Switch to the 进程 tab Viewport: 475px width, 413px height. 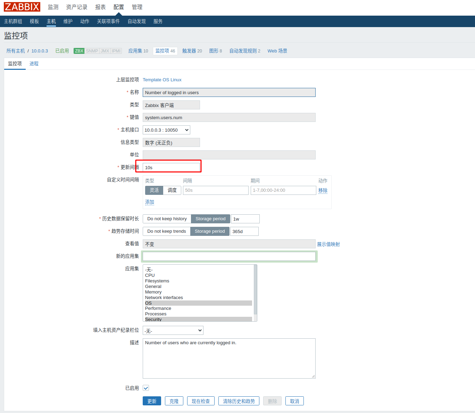[34, 64]
